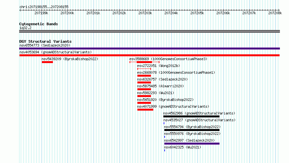The image size is (289, 163).
Task: Open nsv6326757 (Sedlazeck2020) label
Action: pyautogui.click(x=162, y=79)
